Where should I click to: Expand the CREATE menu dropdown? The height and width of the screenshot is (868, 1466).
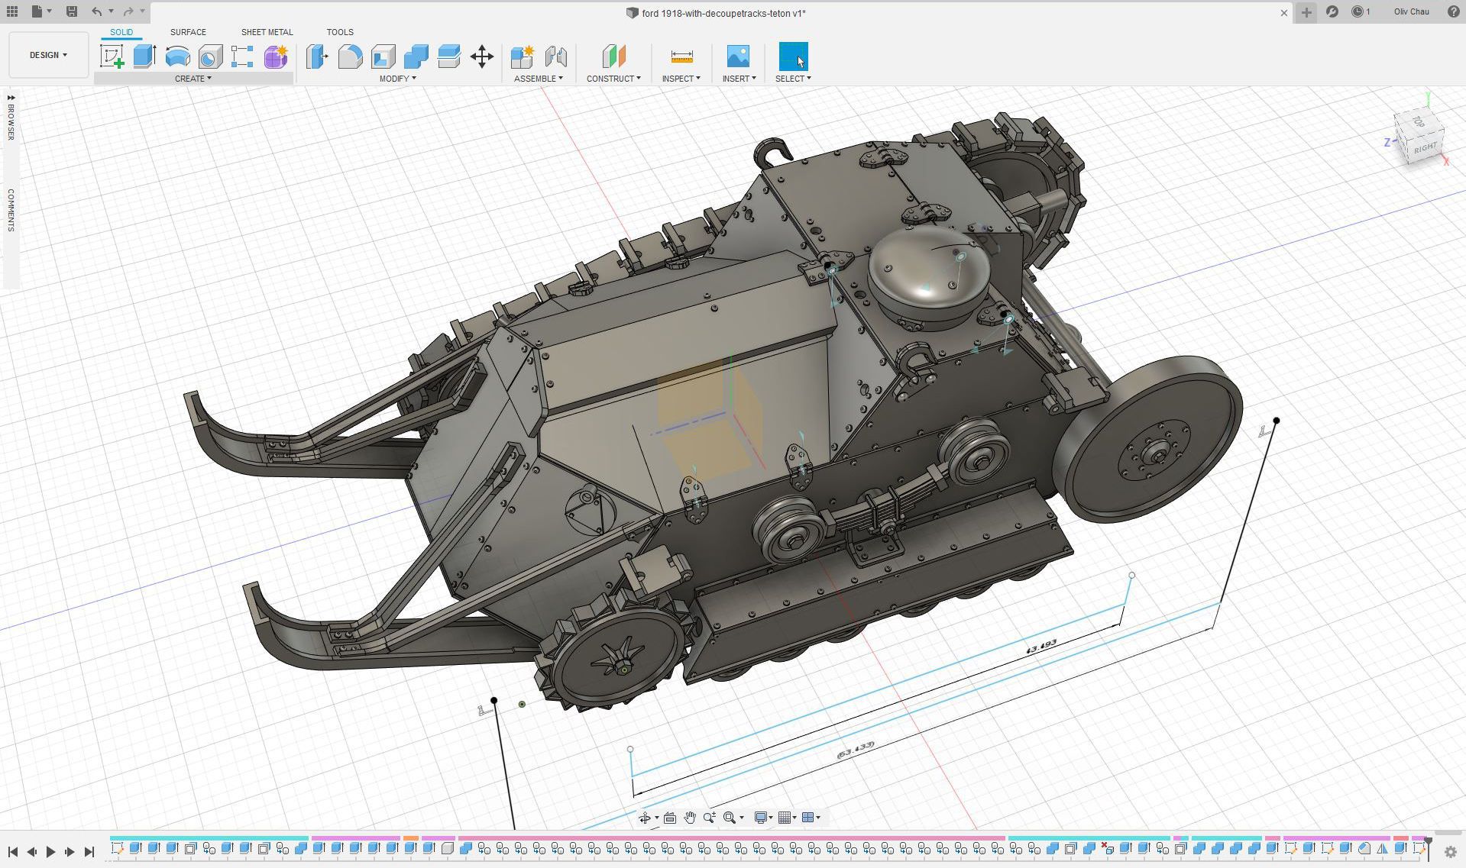(193, 79)
